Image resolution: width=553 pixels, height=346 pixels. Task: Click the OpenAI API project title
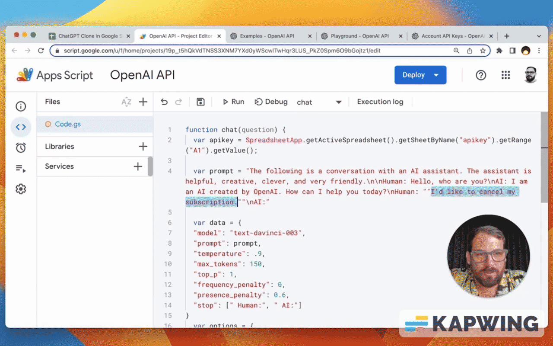tap(143, 75)
